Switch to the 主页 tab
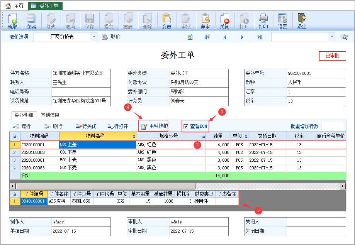The height and width of the screenshot is (245, 355). click(15, 6)
